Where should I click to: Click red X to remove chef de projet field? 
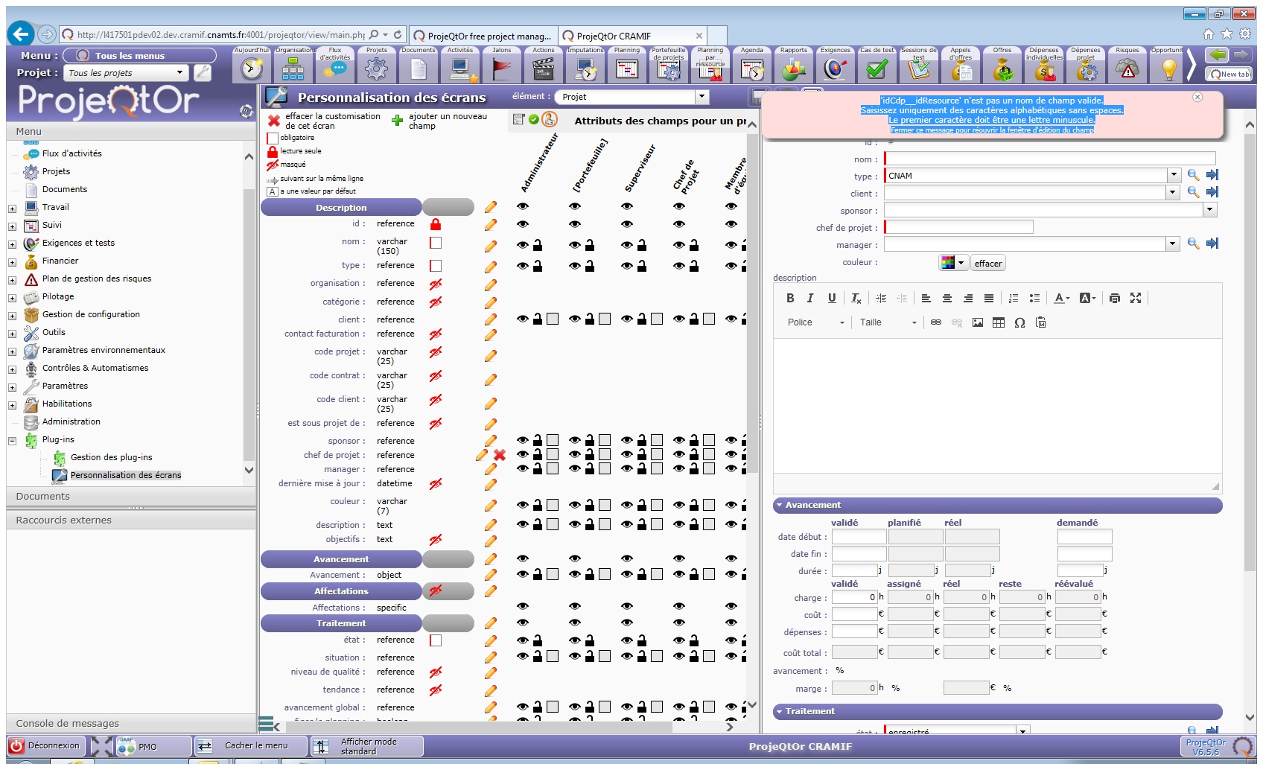point(500,455)
